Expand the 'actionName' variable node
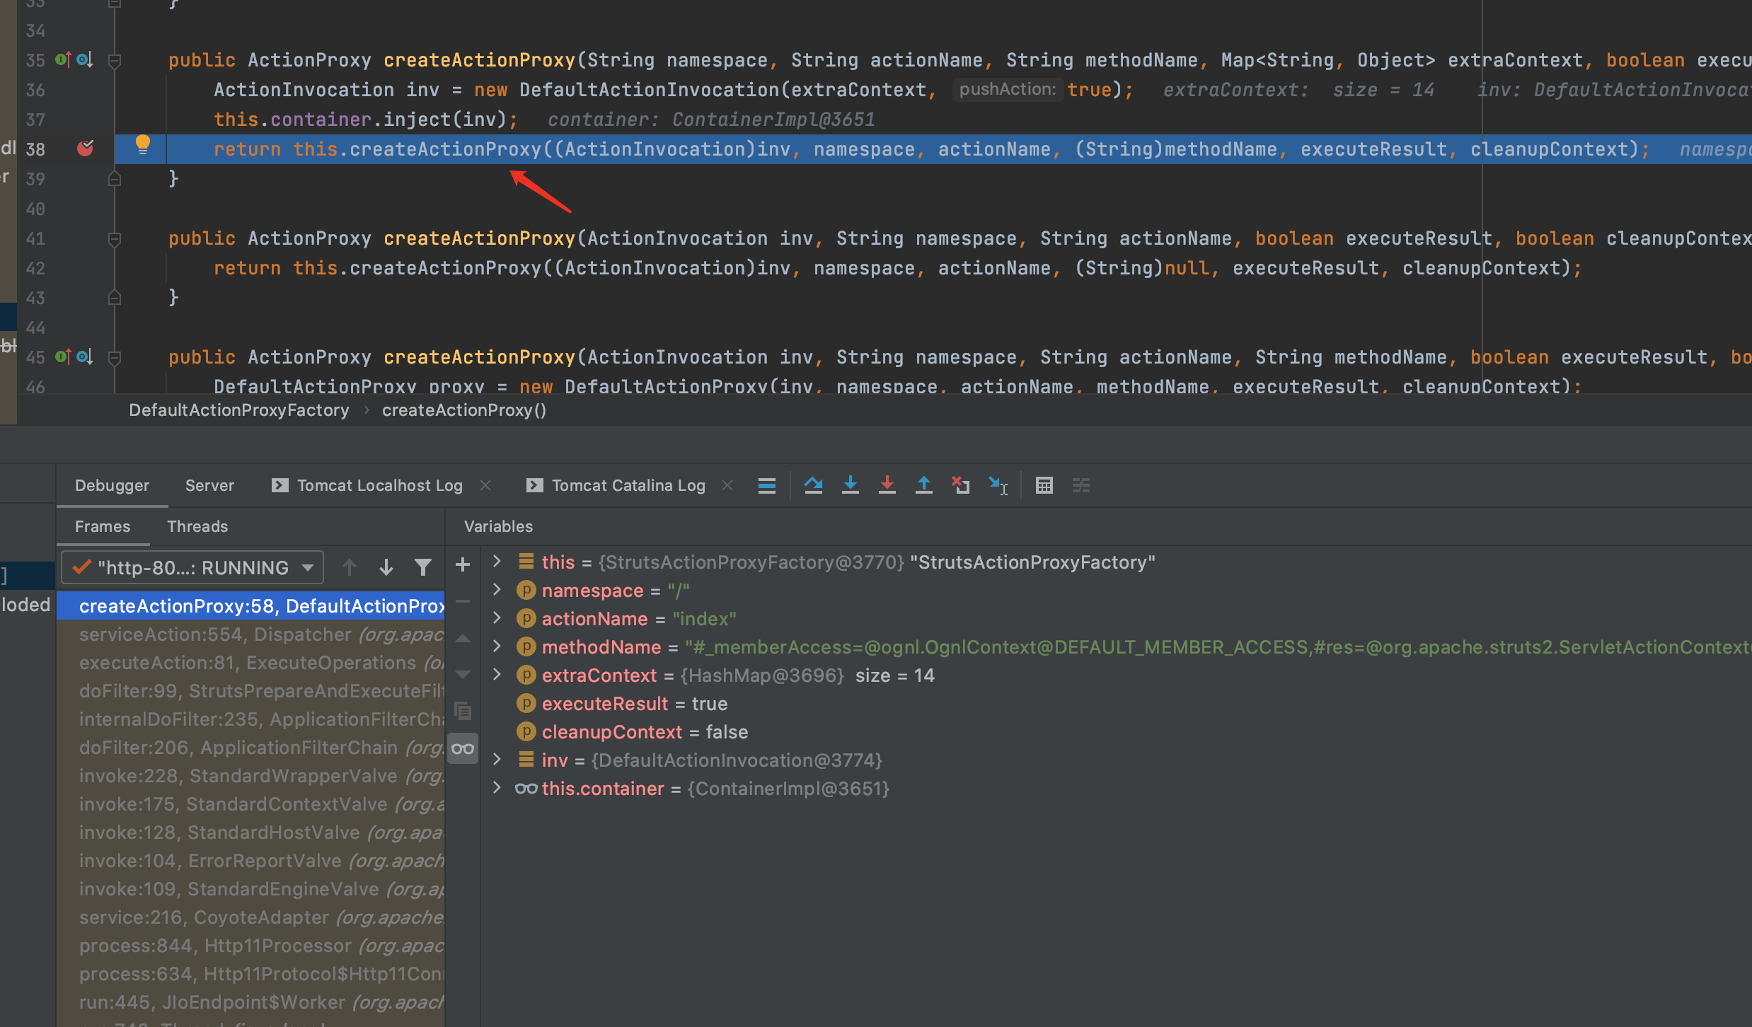 [x=497, y=618]
